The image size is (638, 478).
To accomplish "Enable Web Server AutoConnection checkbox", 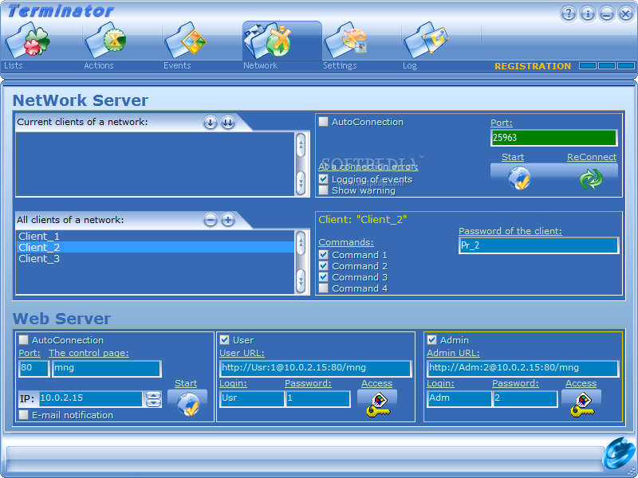I will (24, 340).
